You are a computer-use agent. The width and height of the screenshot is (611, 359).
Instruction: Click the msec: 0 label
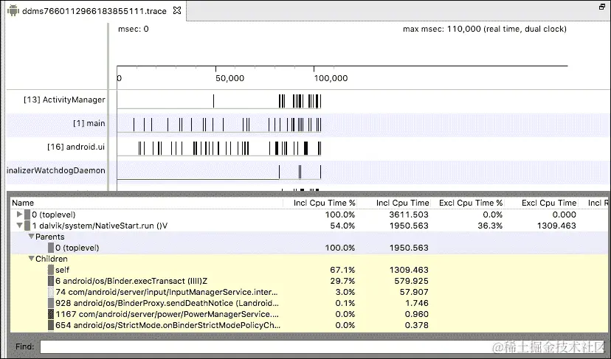134,29
